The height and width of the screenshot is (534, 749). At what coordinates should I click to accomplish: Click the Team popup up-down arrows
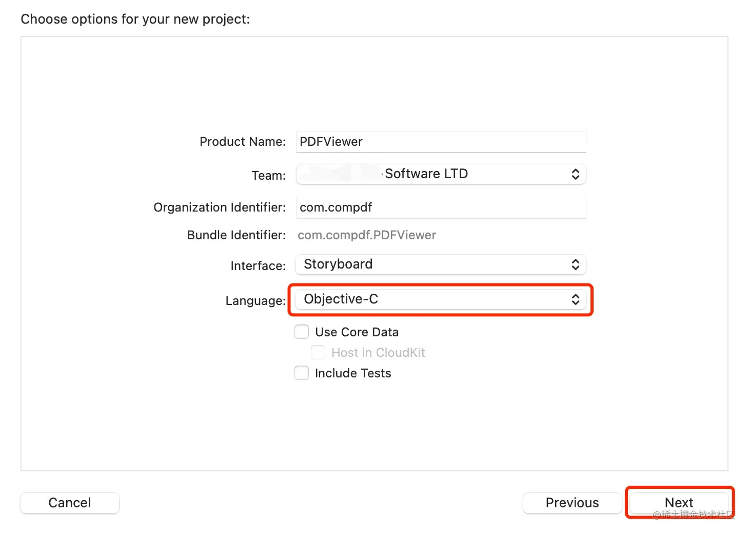pos(576,174)
